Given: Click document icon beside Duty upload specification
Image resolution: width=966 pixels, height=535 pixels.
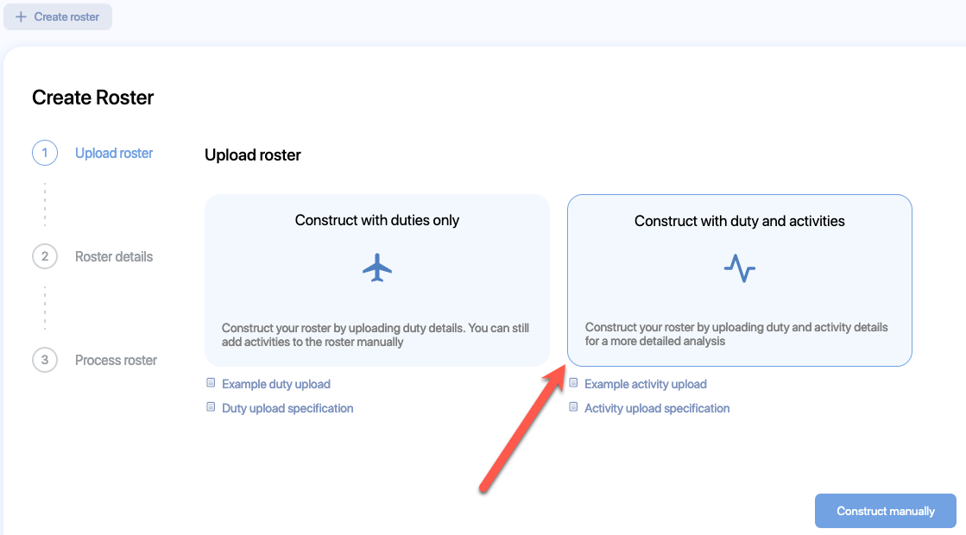Looking at the screenshot, I should (x=211, y=407).
